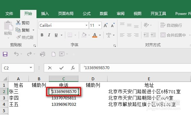Click the wén phonetic guide icon
This screenshot has height=115, width=191.
tap(108, 35)
